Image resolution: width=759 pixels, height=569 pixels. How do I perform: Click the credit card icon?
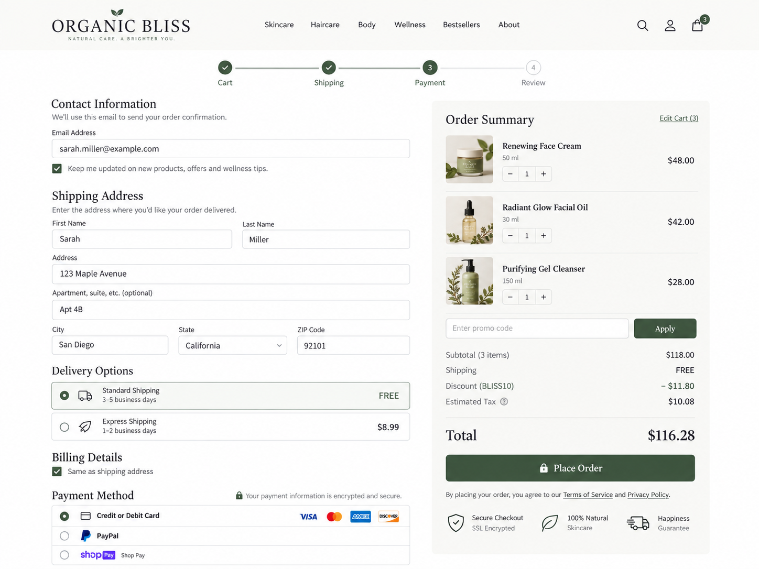point(85,516)
